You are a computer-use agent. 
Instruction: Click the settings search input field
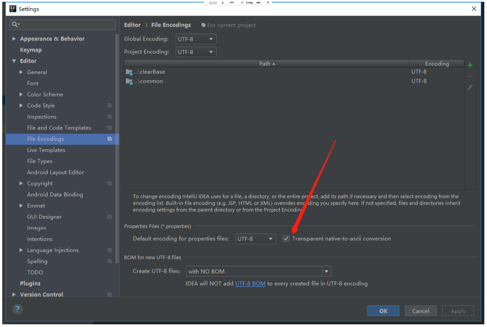point(62,24)
